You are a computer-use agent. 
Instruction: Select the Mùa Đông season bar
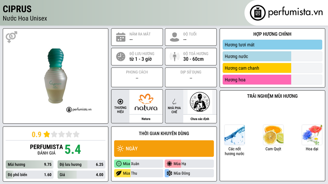189,173
